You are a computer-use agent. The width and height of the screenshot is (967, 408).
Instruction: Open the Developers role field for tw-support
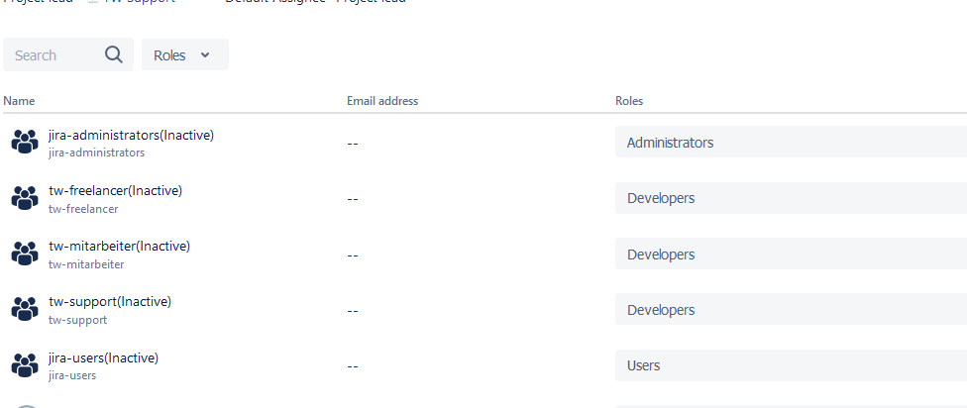click(x=792, y=309)
